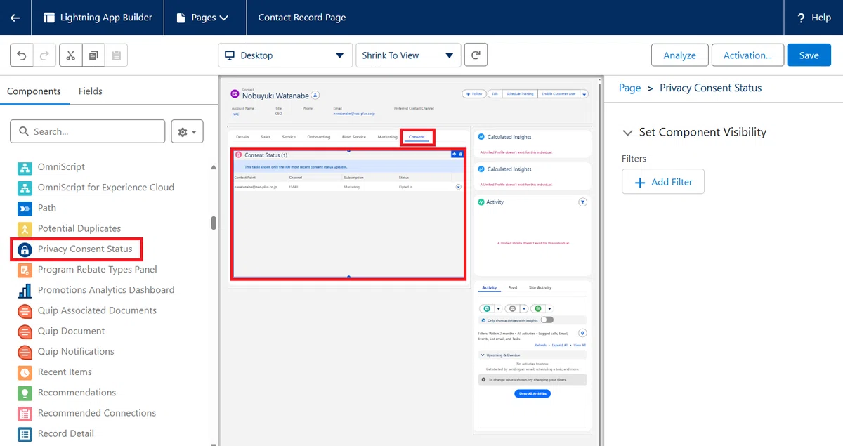Open the Field Service tab in preview
Screen dimensions: 843x446
coord(354,137)
